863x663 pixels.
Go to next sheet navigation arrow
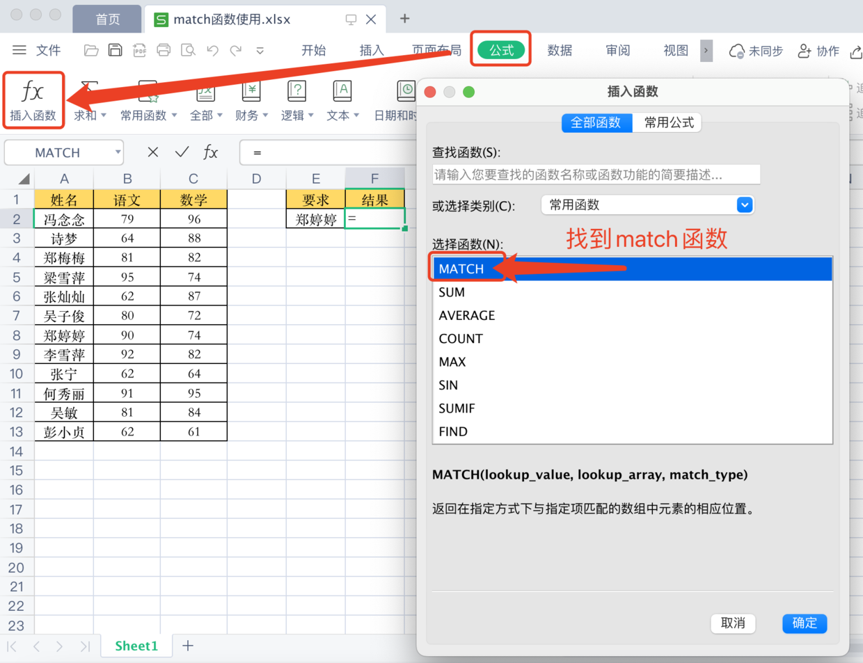tap(60, 646)
